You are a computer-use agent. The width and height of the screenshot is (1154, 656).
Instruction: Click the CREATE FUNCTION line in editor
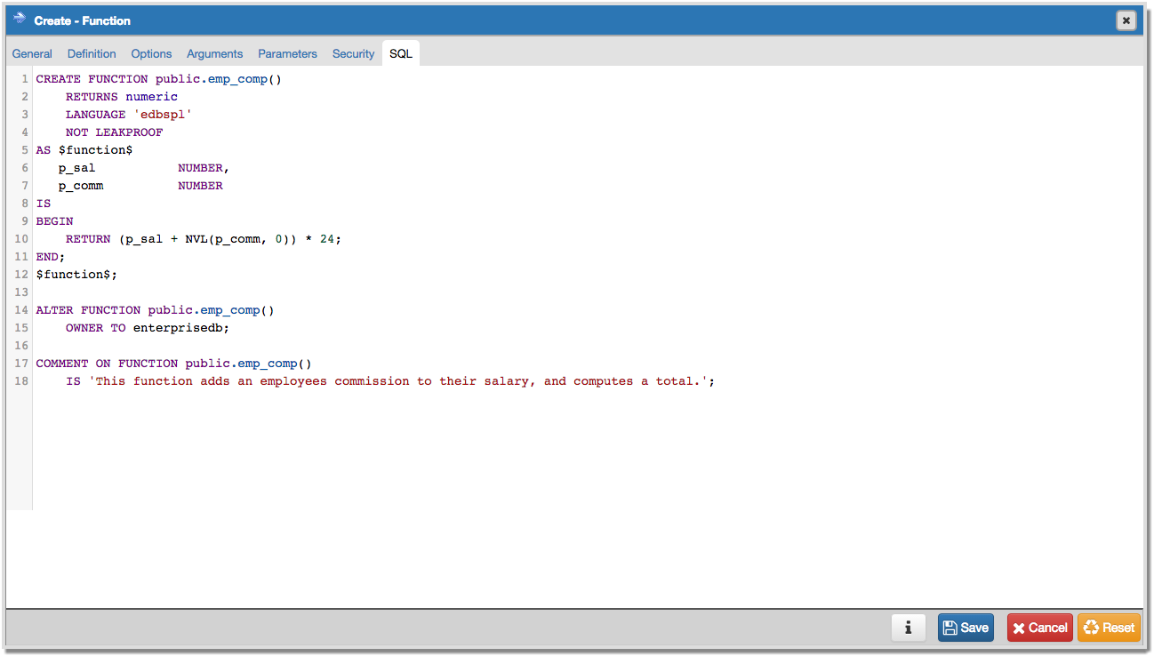pos(158,79)
